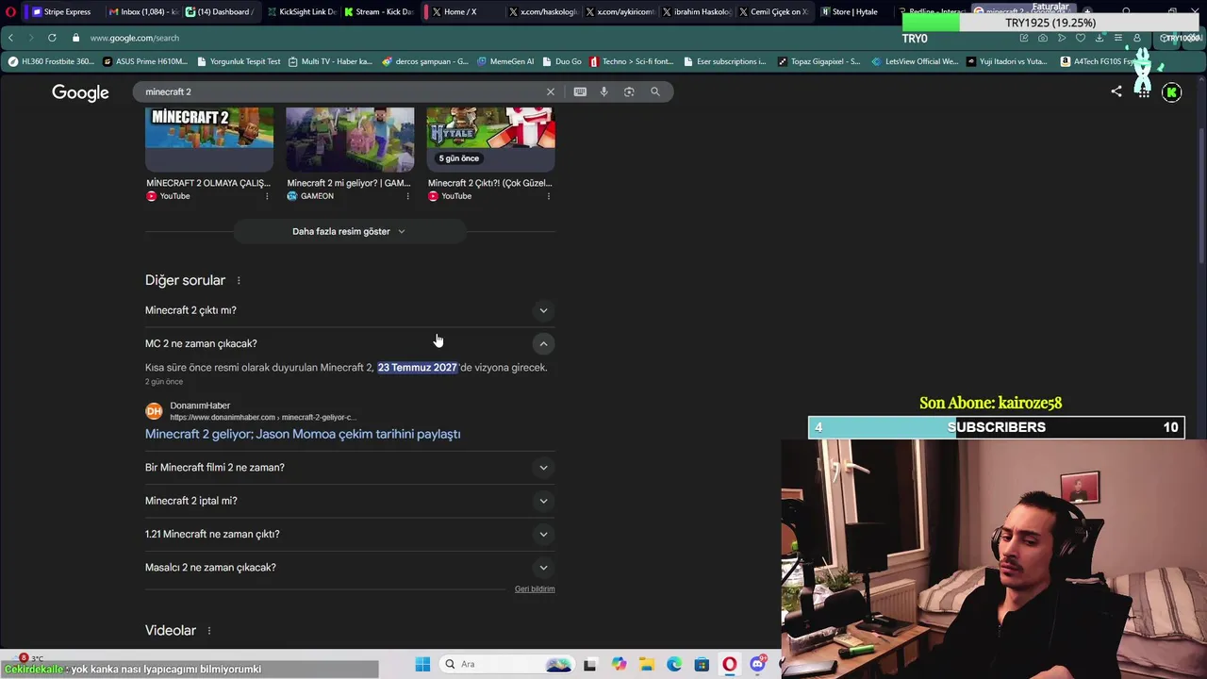
Task: Open the Yorgunluk Tespit Test bookmark
Action: pyautogui.click(x=239, y=61)
